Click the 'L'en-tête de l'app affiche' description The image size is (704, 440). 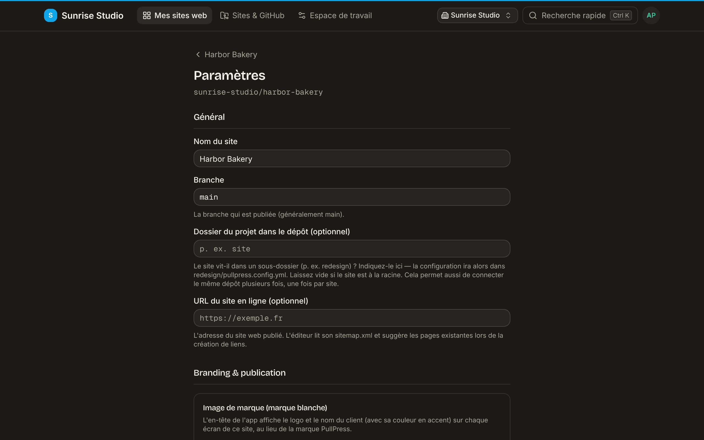click(345, 425)
